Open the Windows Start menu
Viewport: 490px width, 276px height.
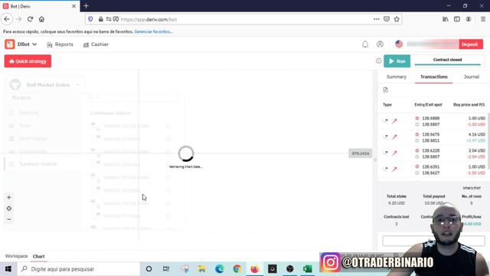click(8, 269)
